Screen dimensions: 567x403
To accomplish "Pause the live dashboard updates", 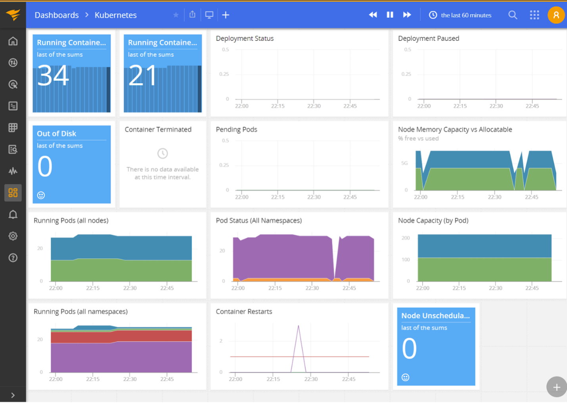I will coord(390,15).
